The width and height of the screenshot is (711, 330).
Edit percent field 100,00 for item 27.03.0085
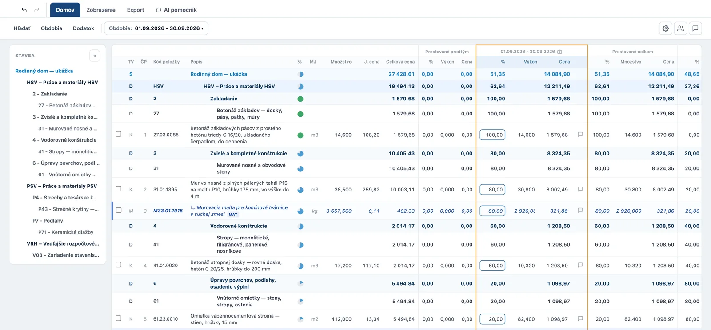(x=492, y=135)
